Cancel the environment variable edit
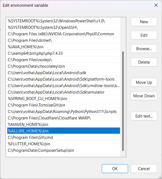Viewport: 162px width, 179px height. click(x=144, y=168)
